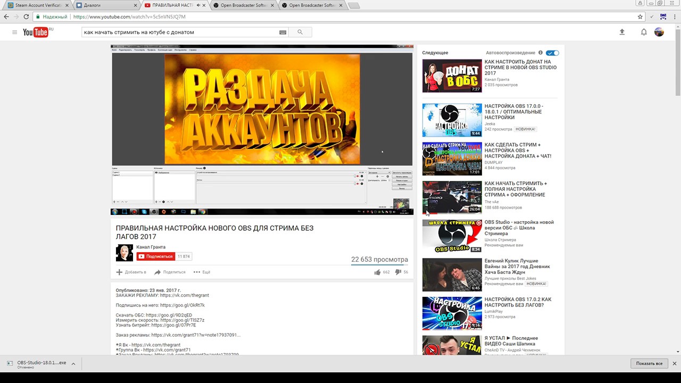
Task: Open the goo.gl/OkRt7k subscribe link
Action: 182,305
